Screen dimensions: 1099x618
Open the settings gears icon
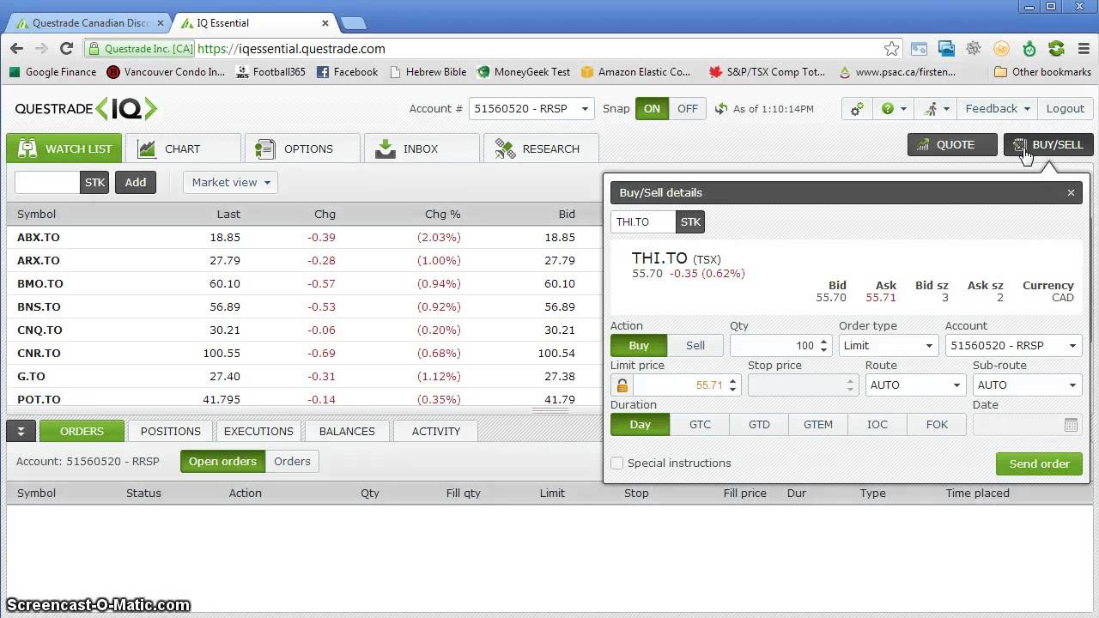coord(857,109)
